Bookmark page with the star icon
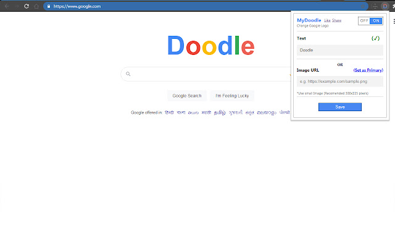 tap(363, 6)
